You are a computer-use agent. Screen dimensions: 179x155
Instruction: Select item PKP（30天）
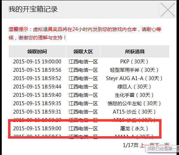click(134, 62)
